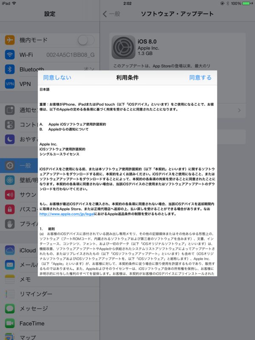Tap 同意する to accept the terms
This screenshot has width=255, height=340.
coord(200,78)
